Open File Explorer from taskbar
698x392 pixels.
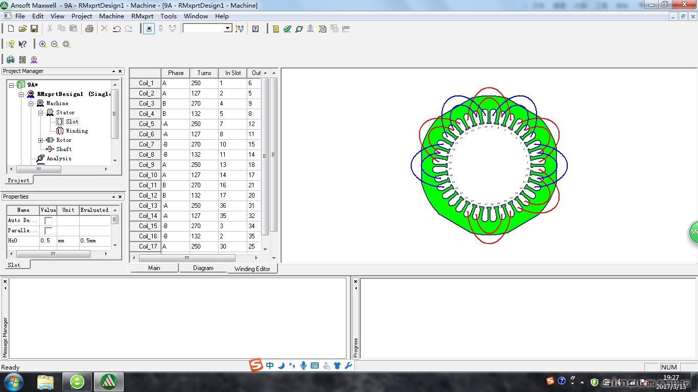[46, 382]
